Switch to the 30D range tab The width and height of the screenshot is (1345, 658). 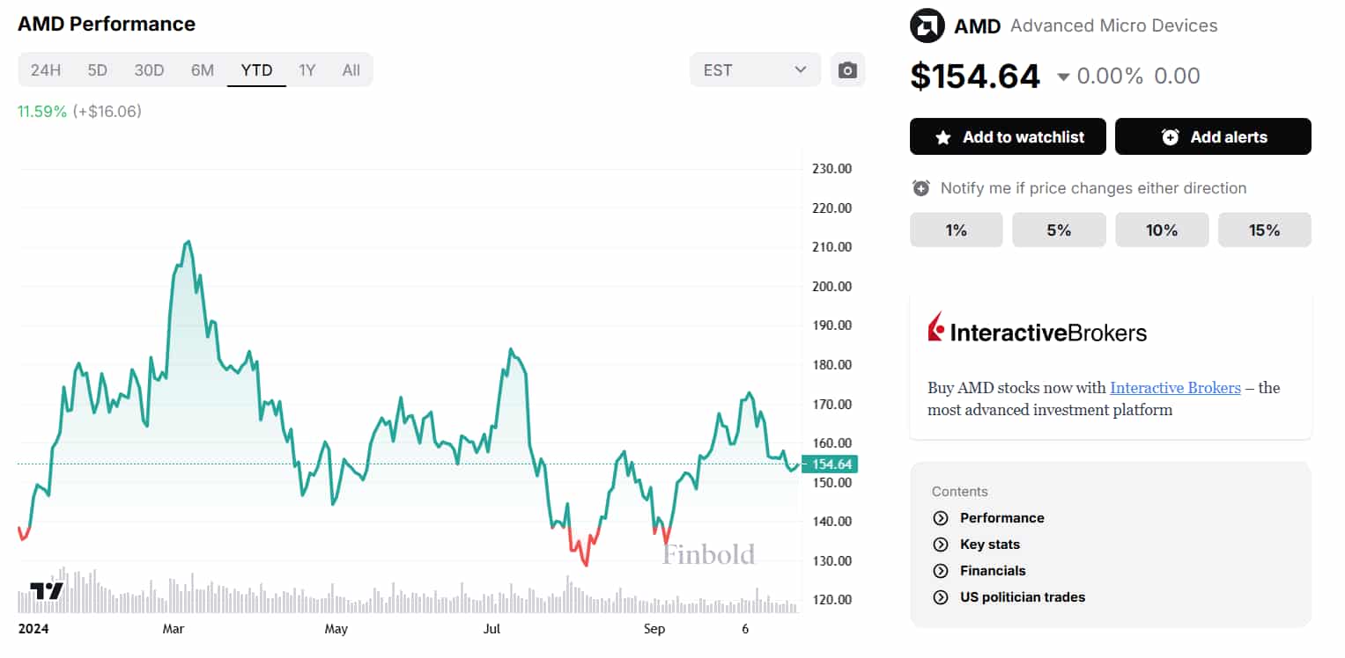[150, 69]
